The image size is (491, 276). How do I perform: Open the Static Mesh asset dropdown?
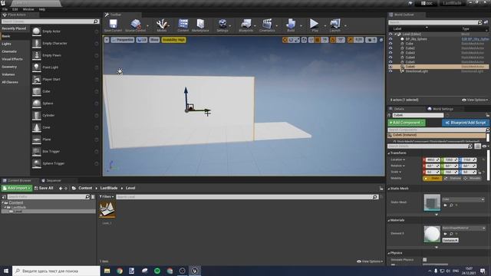[463, 199]
